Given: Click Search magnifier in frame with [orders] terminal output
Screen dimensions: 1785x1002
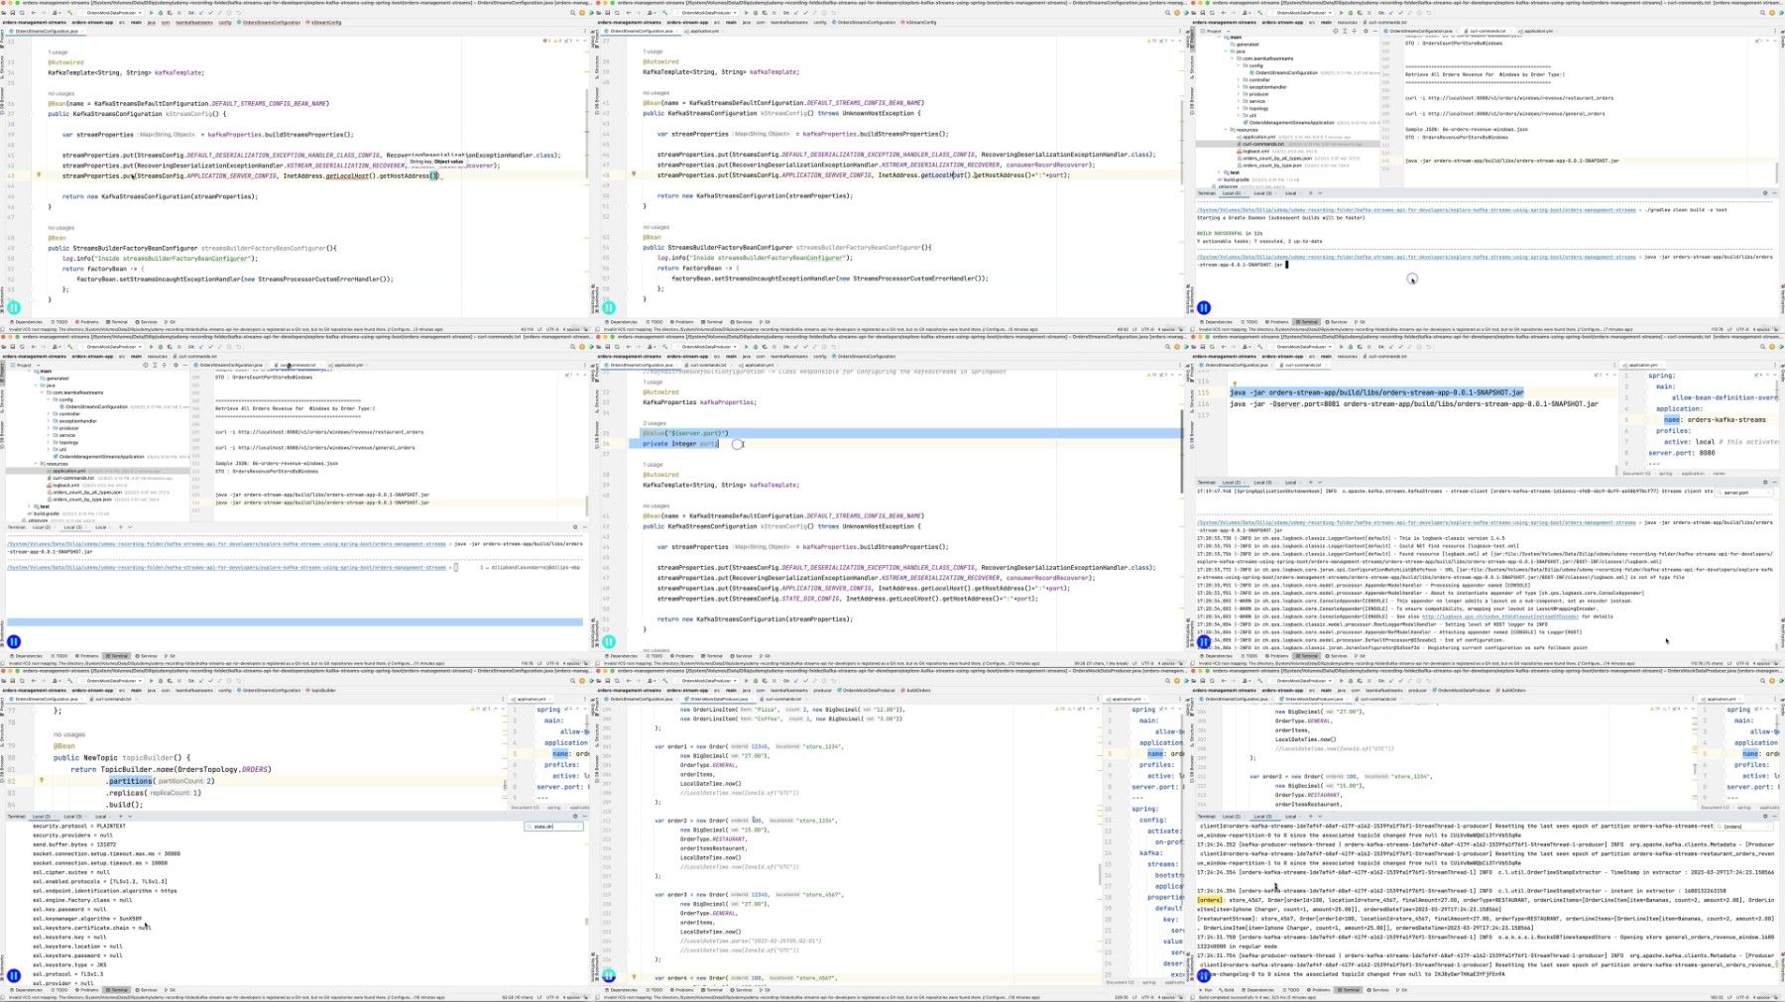Looking at the screenshot, I should pos(1762,681).
